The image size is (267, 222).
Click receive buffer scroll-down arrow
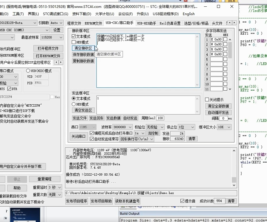point(197,85)
